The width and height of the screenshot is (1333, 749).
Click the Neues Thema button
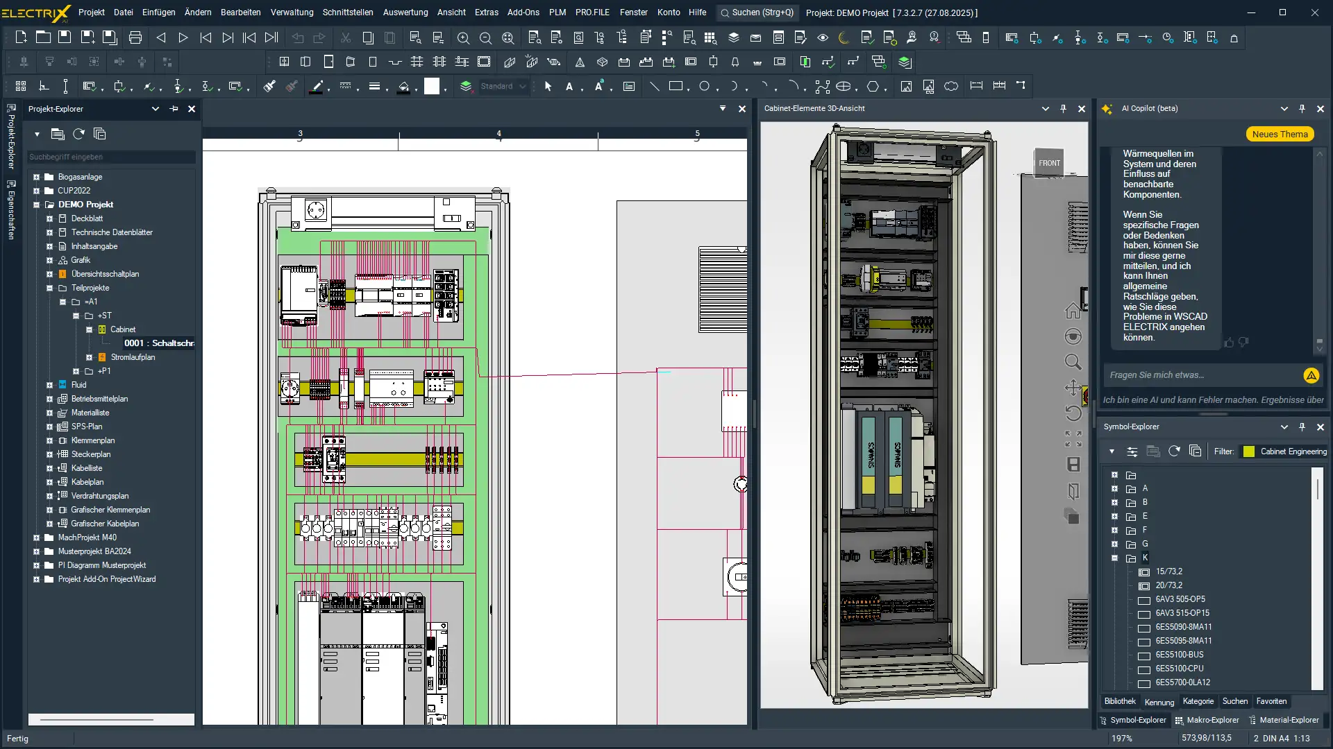(1280, 135)
